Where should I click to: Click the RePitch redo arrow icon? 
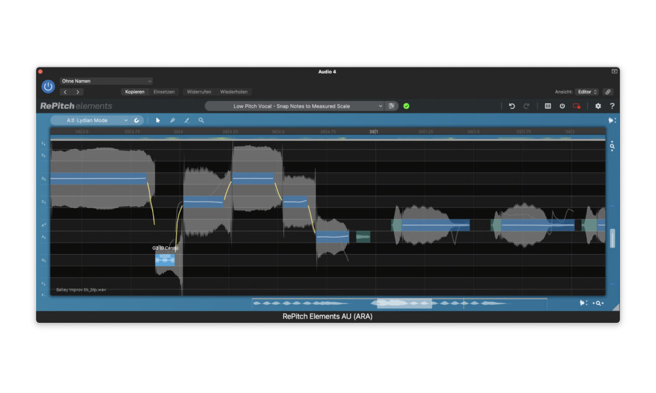point(527,106)
